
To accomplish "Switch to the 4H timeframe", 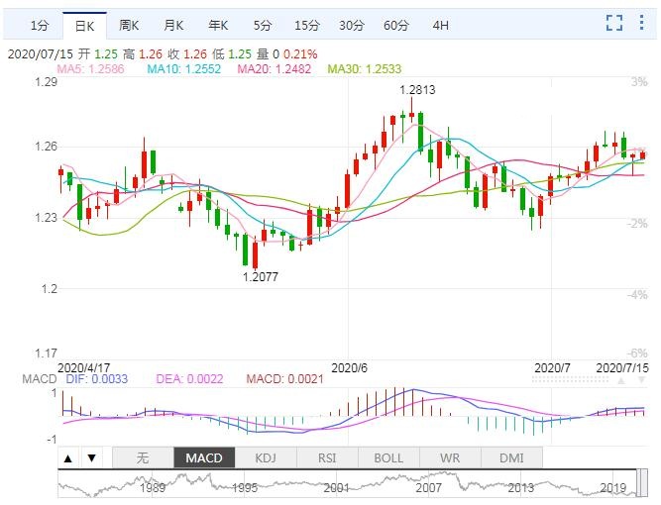I will click(441, 25).
